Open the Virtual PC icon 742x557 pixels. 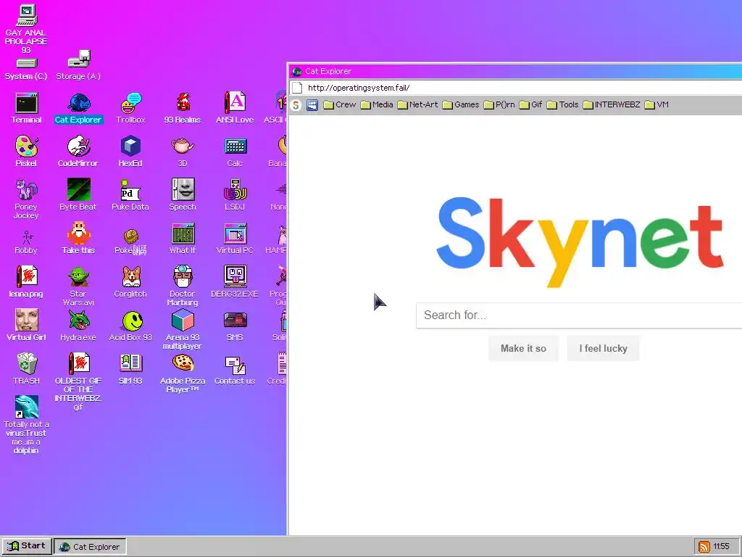235,239
